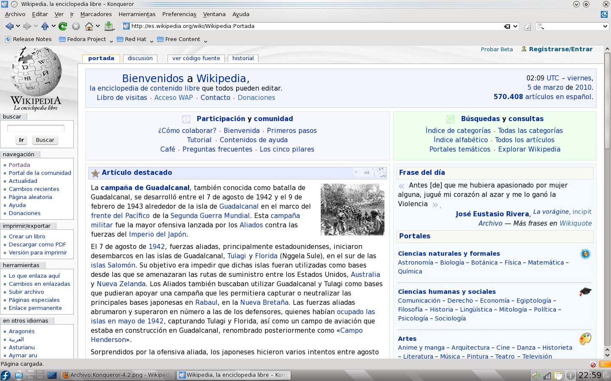Screen dimensions: 611x381
Task: Expand the Free Content bookmarks folder
Action: pos(182,39)
